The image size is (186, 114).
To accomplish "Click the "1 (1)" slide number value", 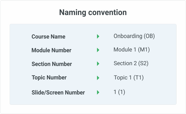I will (x=119, y=92).
